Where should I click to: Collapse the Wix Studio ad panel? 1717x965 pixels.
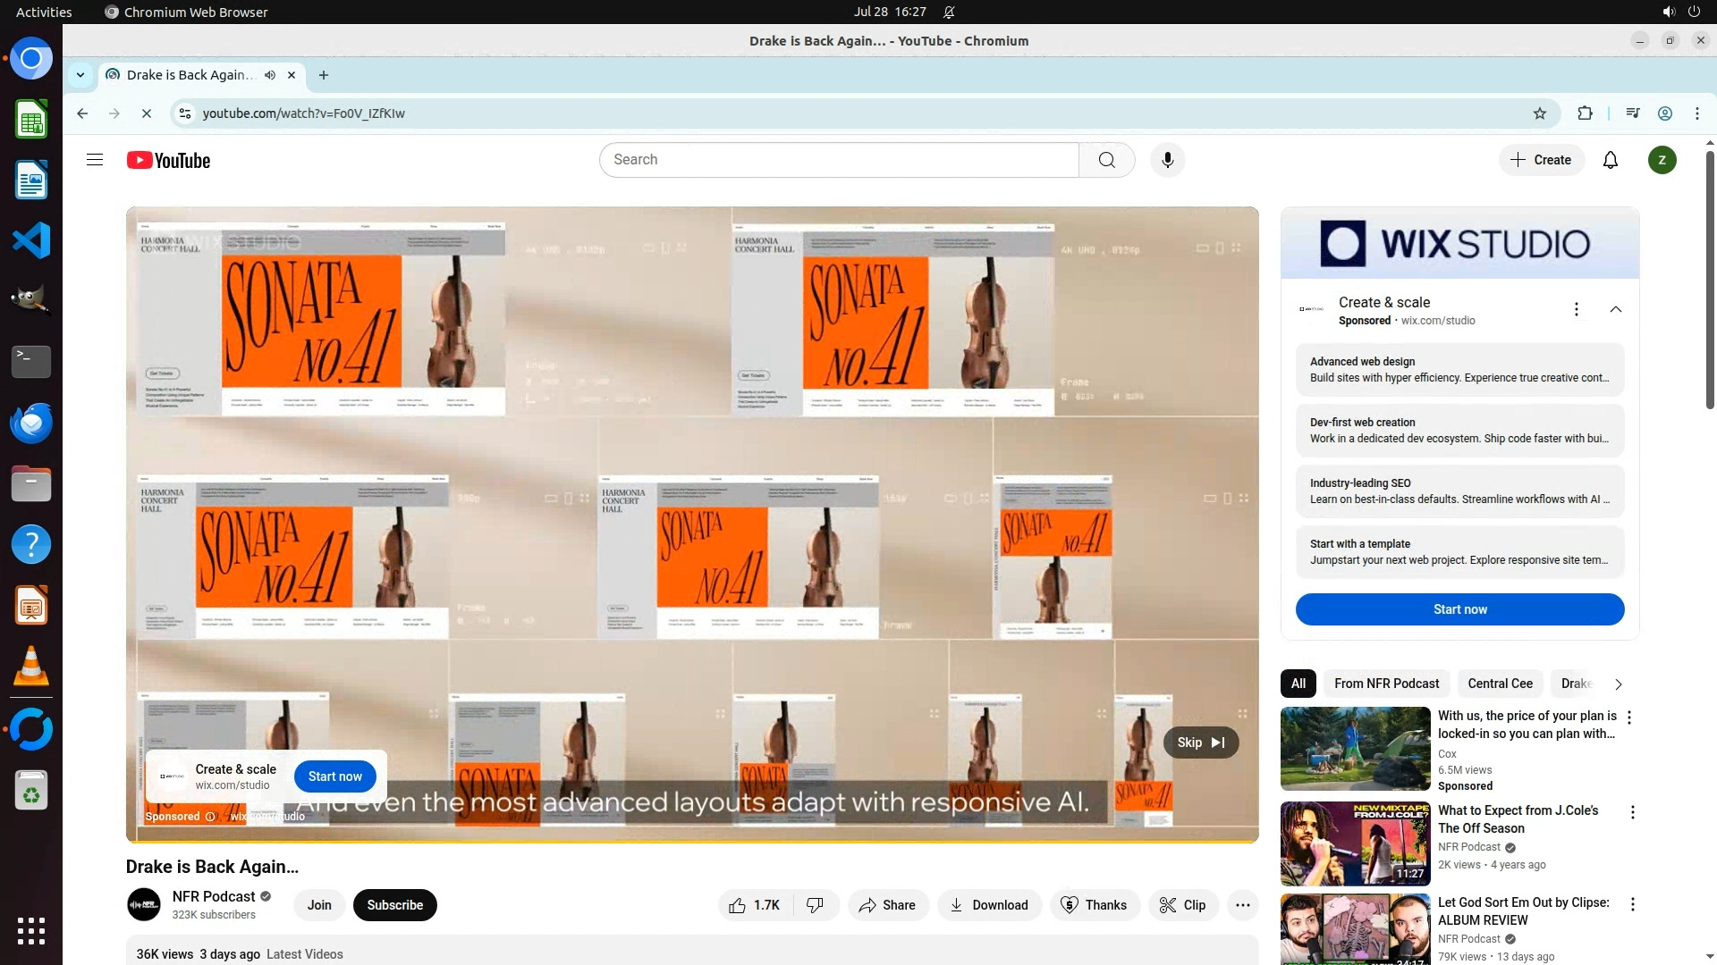tap(1615, 309)
